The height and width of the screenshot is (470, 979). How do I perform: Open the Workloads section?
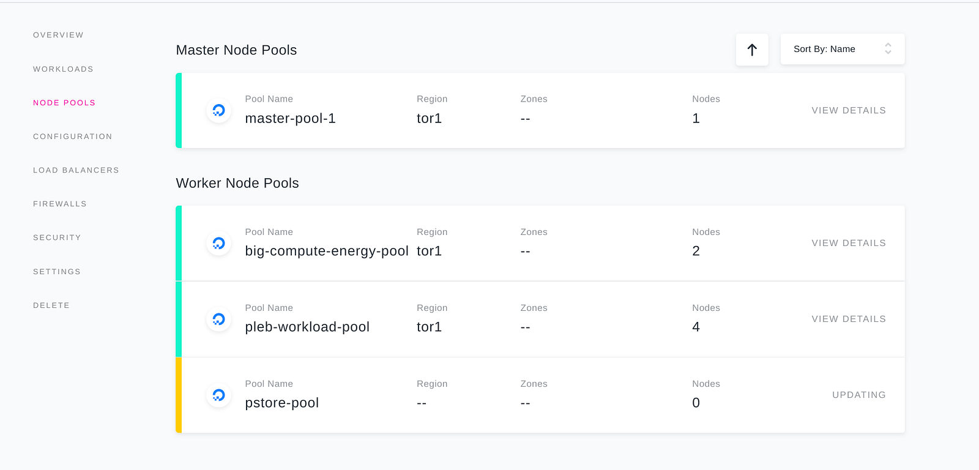(x=63, y=69)
